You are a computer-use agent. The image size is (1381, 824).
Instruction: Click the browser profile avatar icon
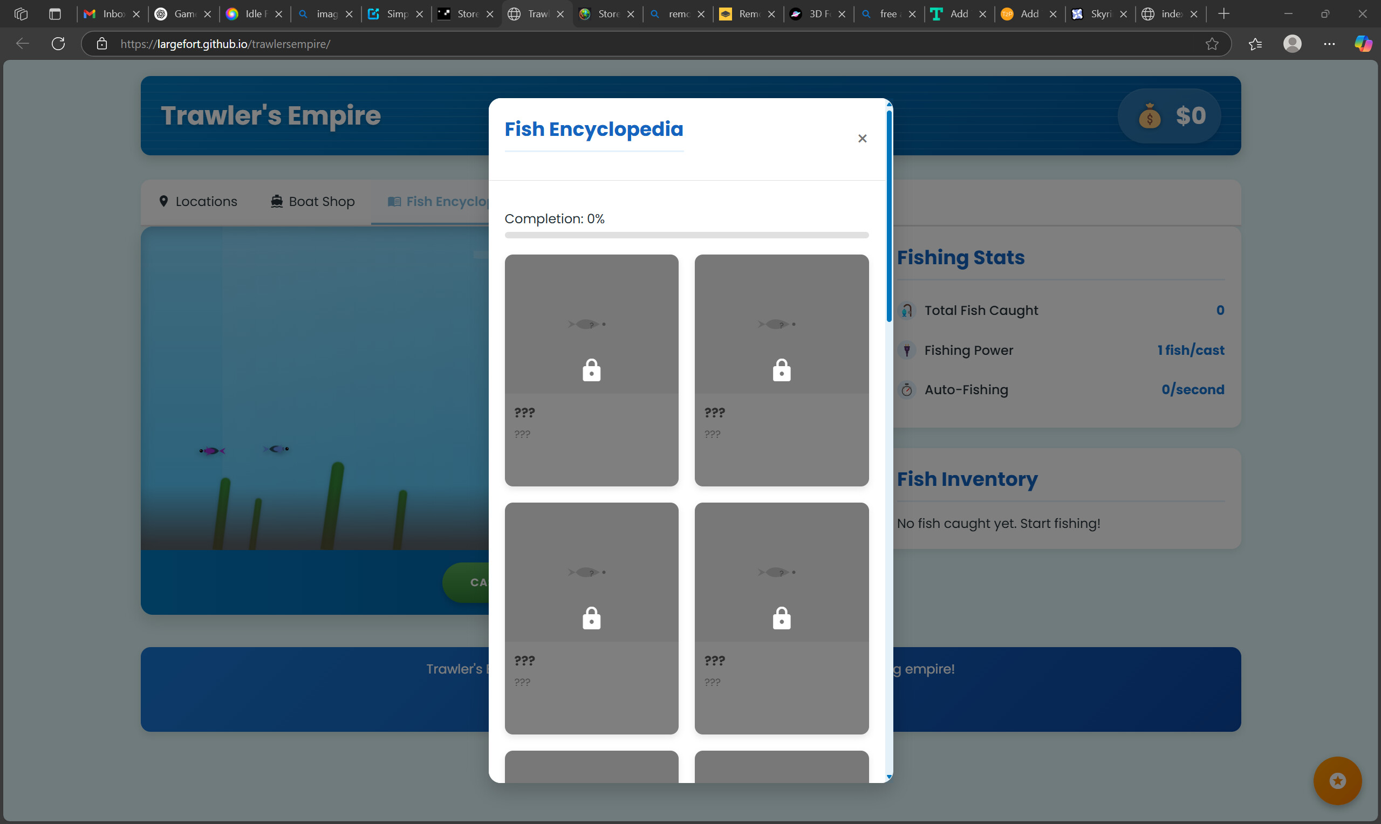1291,44
